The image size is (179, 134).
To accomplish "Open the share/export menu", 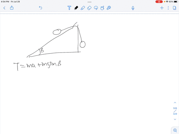I will [x=12, y=8].
